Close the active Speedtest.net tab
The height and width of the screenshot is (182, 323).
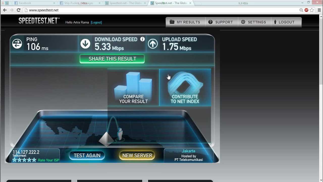point(190,3)
